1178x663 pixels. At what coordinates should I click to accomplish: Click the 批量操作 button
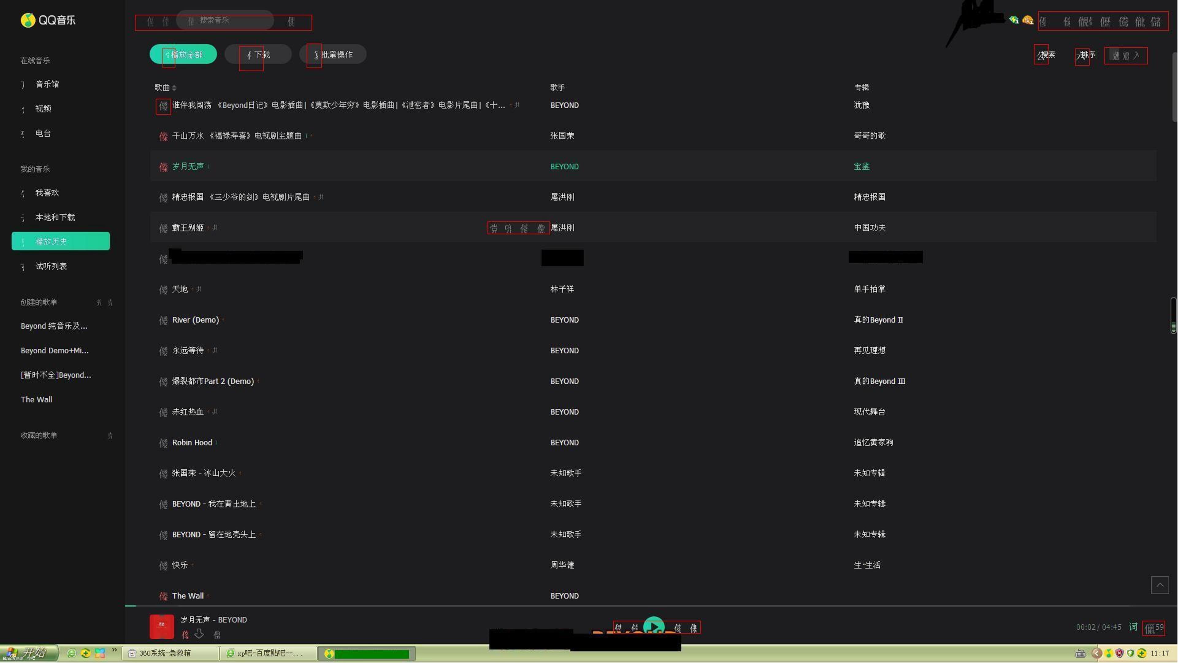(x=333, y=55)
